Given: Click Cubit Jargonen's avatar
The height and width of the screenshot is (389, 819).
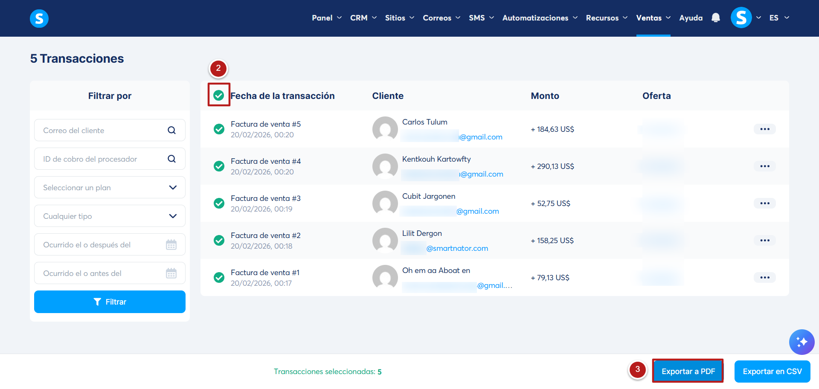Looking at the screenshot, I should pyautogui.click(x=385, y=203).
